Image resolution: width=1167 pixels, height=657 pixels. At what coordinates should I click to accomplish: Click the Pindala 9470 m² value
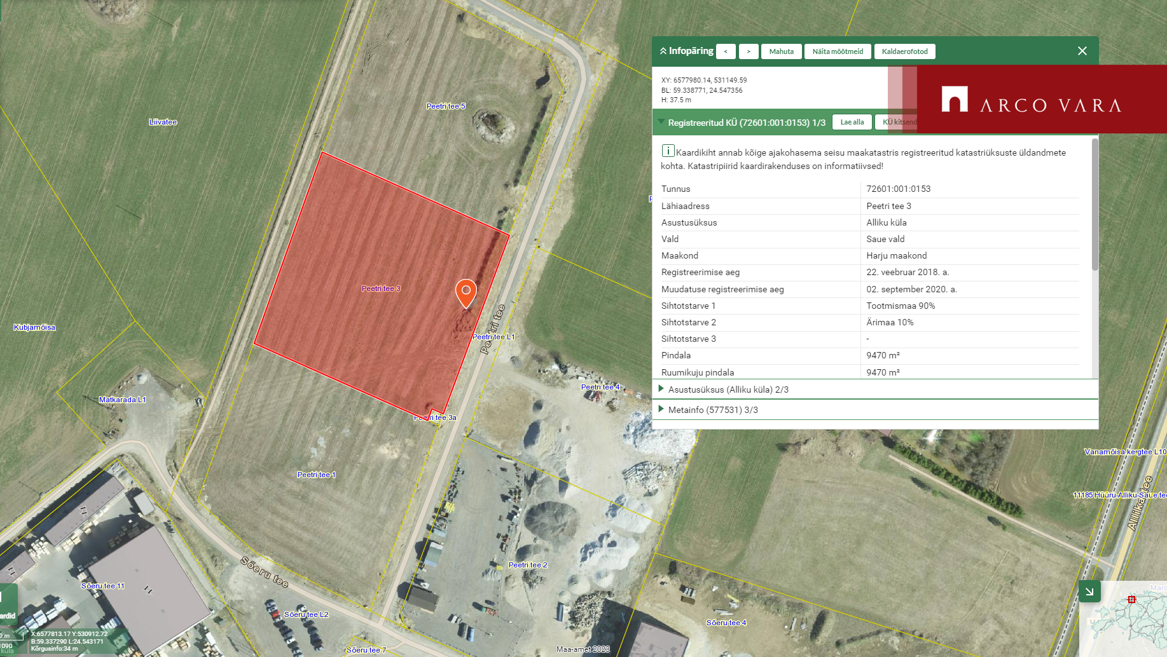pos(883,355)
